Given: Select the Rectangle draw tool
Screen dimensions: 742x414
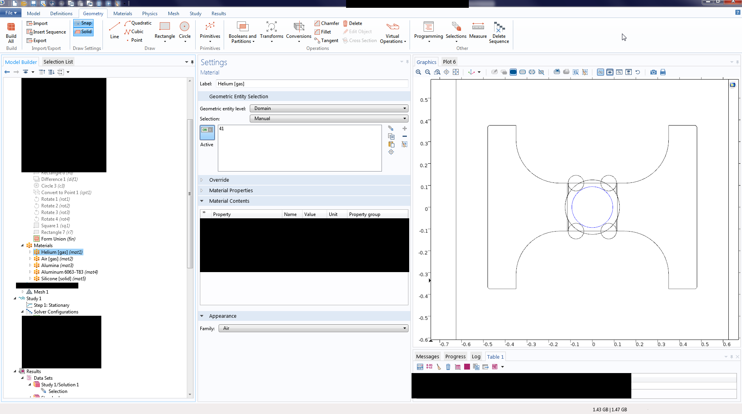Looking at the screenshot, I should 164,30.
